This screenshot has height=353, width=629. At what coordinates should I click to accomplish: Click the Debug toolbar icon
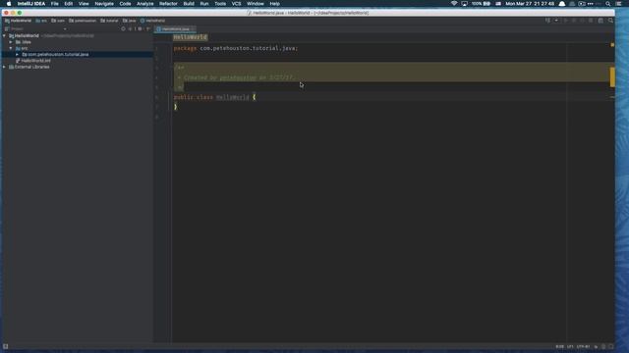[574, 21]
